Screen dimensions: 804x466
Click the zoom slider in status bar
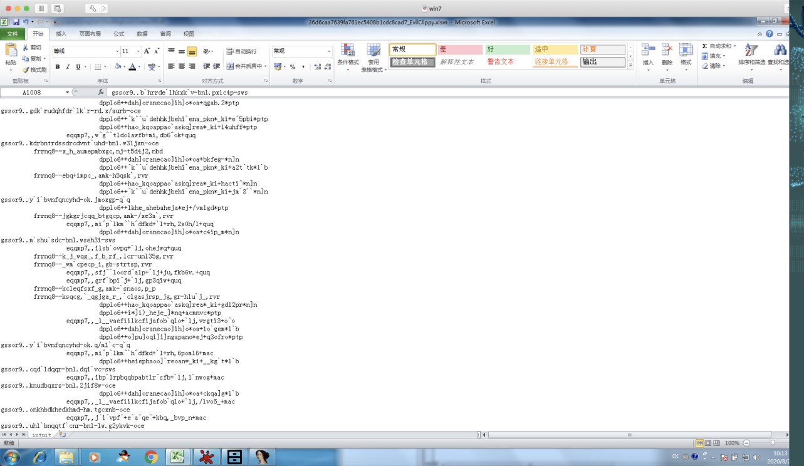point(772,443)
